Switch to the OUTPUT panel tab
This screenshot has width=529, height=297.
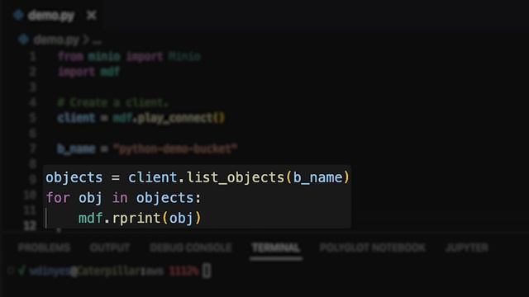point(110,247)
